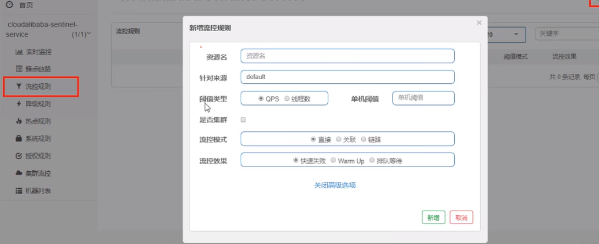Viewport: 599px width, 244px height.
Task: Click the flame icon beside 热点规则
Action: click(19, 121)
